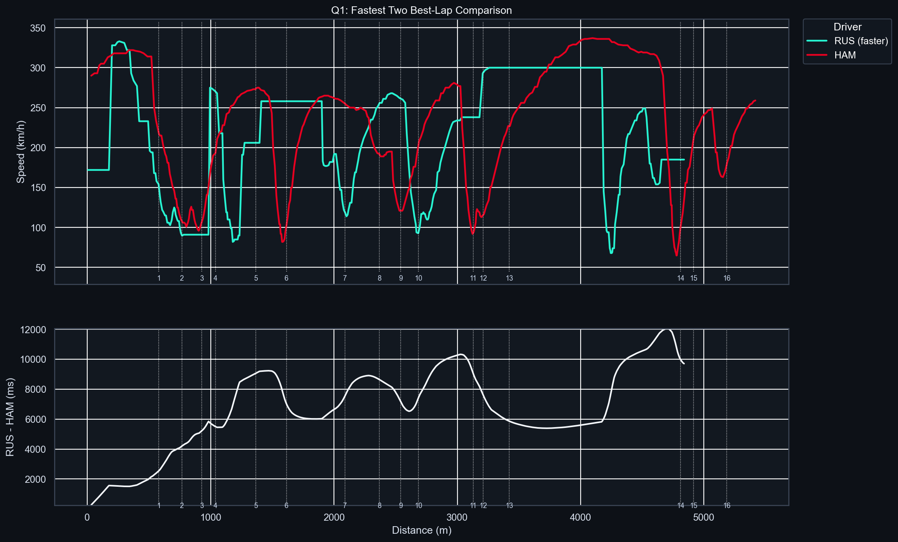Click the chart title 'Q1: Fastest Two Best-Lap Comparison'
This screenshot has height=542, width=898.
pyautogui.click(x=421, y=10)
